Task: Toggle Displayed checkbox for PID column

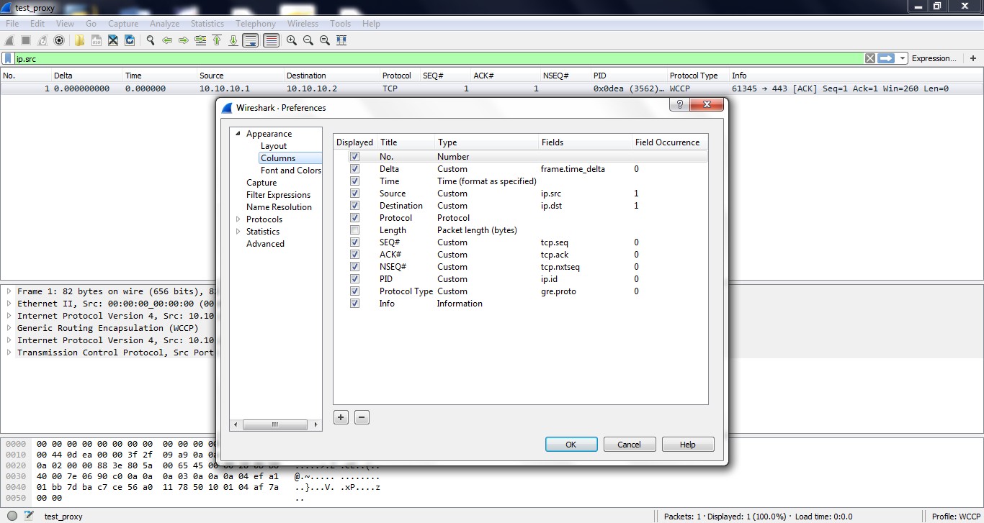Action: point(354,279)
